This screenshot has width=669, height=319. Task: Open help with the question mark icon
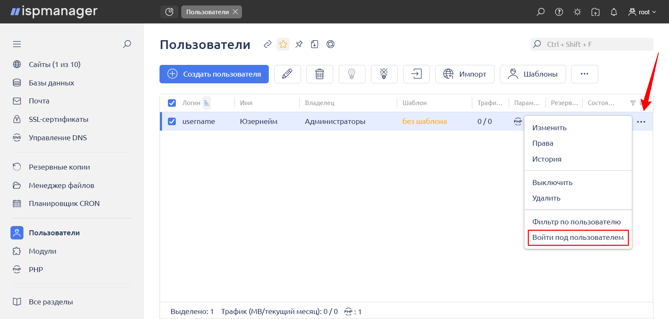[559, 12]
